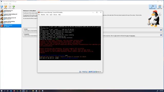Open File Explorer folder in taskbar
Viewport: 164px width, 92px height.
point(33,91)
